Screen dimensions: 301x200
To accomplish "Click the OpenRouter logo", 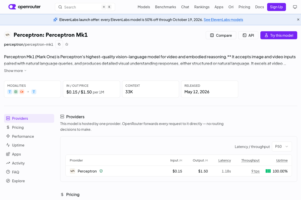I will coord(24,7).
